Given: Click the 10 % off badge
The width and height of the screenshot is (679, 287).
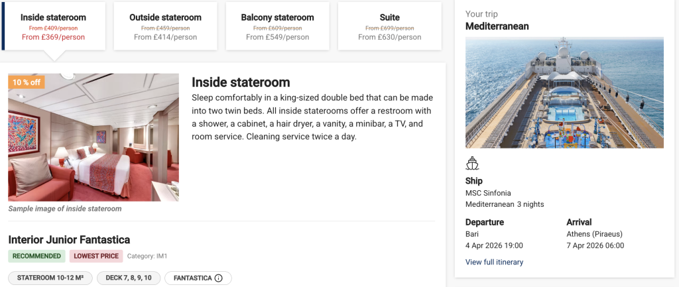Looking at the screenshot, I should (27, 82).
